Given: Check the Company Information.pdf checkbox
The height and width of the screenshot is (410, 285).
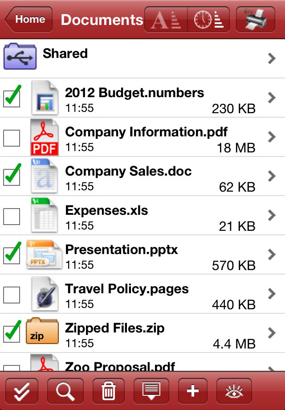Looking at the screenshot, I should click(x=12, y=138).
